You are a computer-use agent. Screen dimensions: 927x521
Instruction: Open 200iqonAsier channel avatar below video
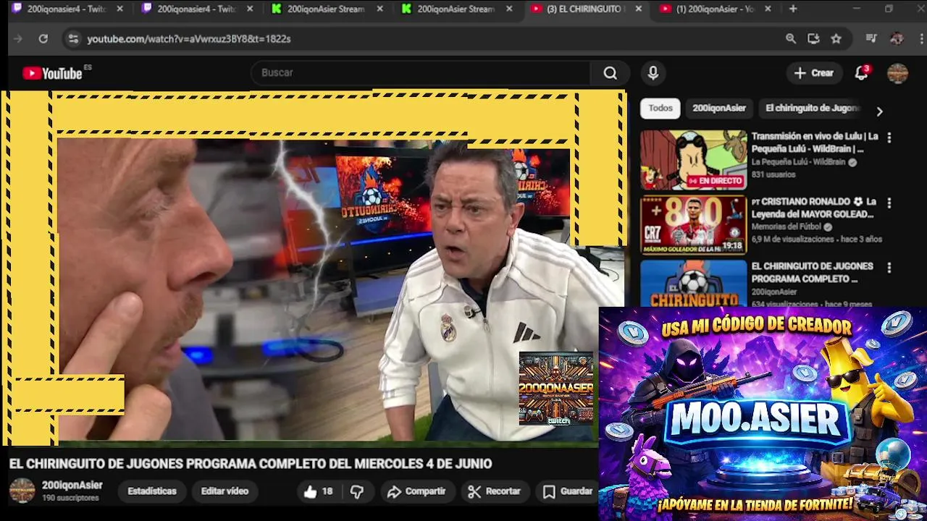pos(22,491)
